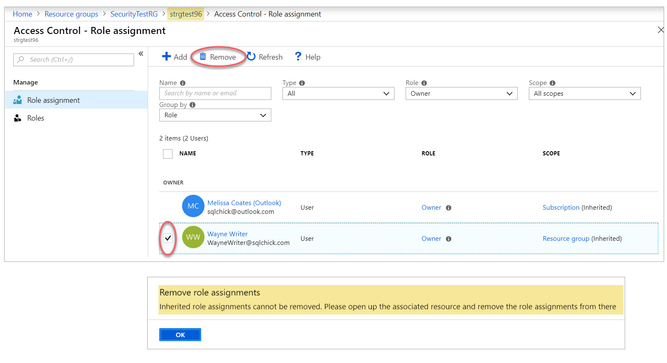Viewport: 667px width, 363px height.
Task: Click the '2 items (2 Users)' count text
Action: click(184, 138)
